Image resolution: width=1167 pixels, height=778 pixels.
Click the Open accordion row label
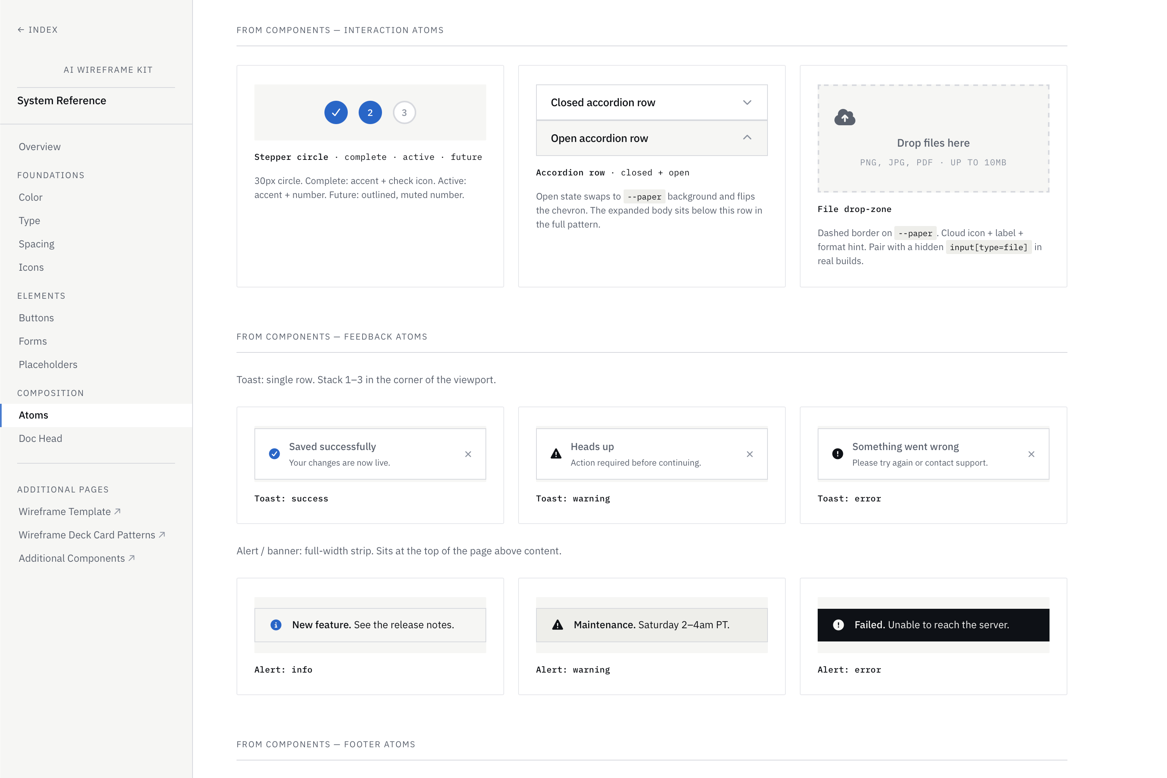pos(599,138)
